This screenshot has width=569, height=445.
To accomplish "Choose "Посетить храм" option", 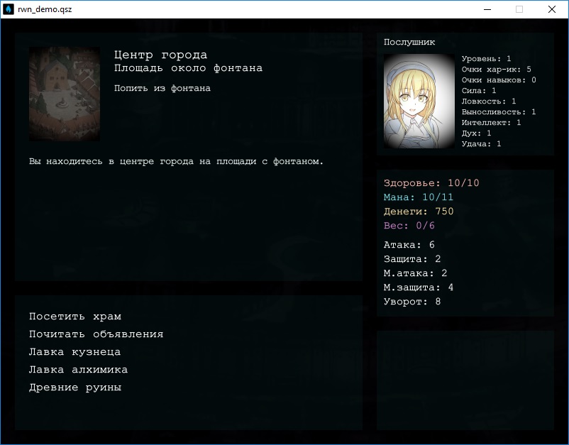I will click(74, 317).
